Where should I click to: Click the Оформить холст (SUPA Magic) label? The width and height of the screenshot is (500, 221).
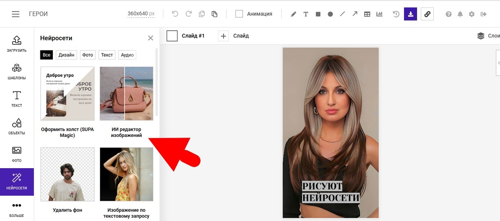pyautogui.click(x=67, y=132)
